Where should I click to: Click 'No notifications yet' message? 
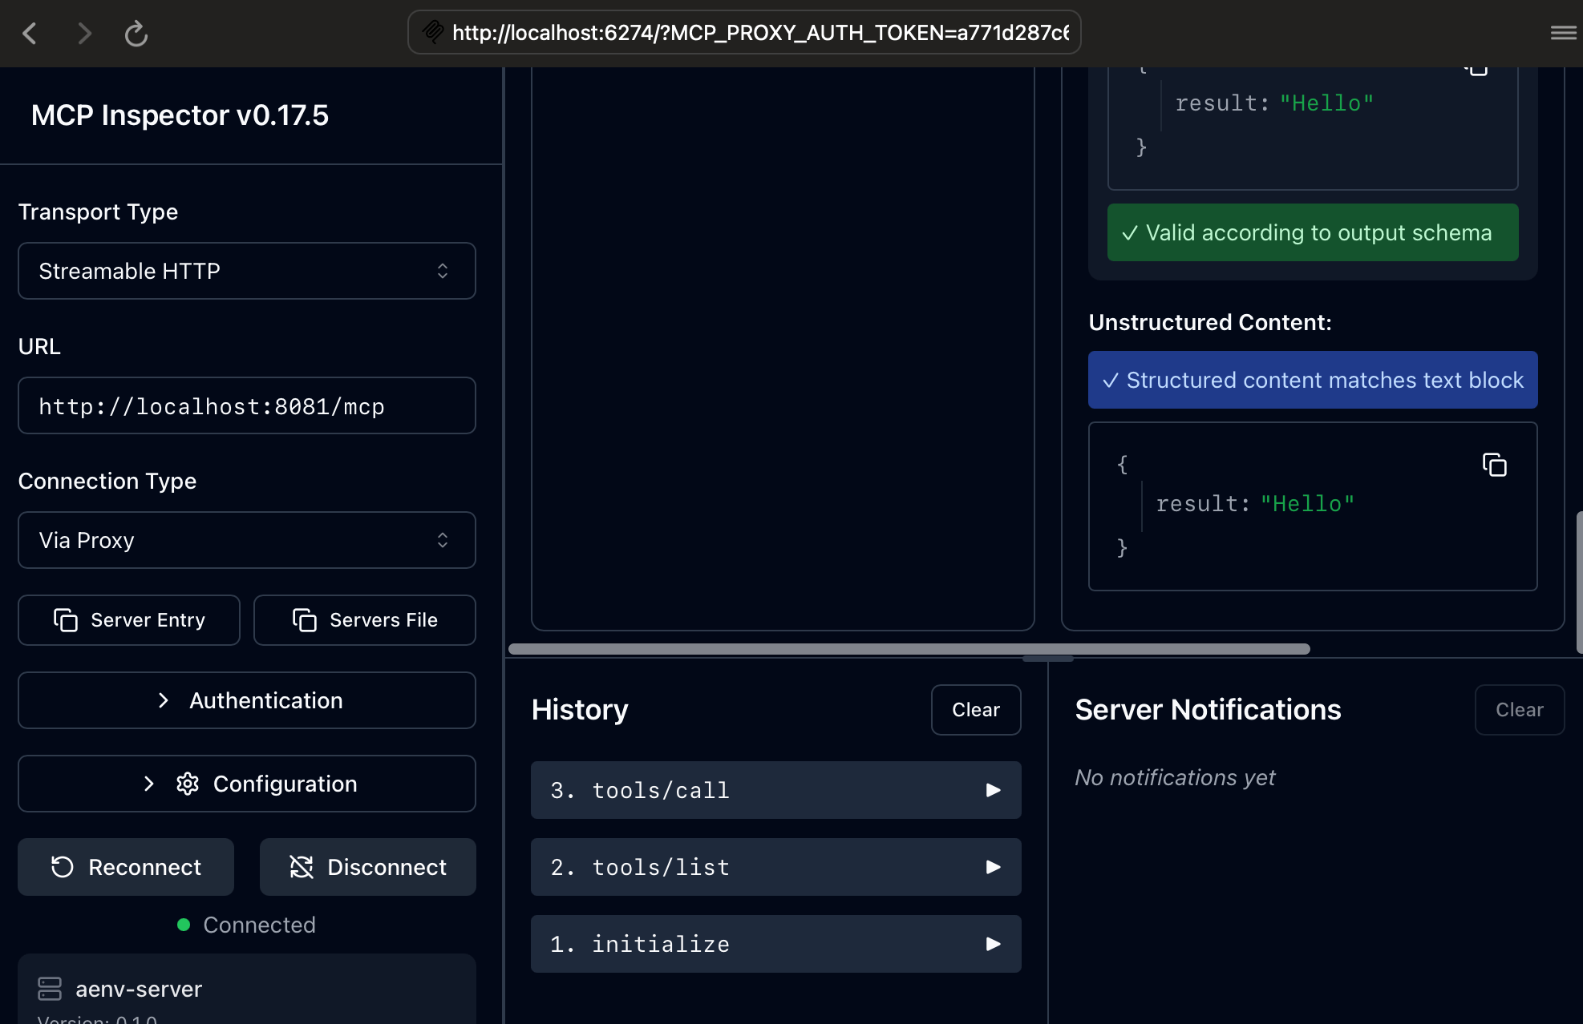pyautogui.click(x=1175, y=777)
